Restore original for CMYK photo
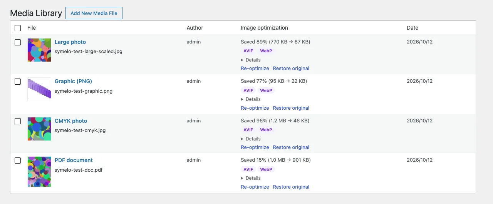This screenshot has width=493, height=204. (291, 147)
